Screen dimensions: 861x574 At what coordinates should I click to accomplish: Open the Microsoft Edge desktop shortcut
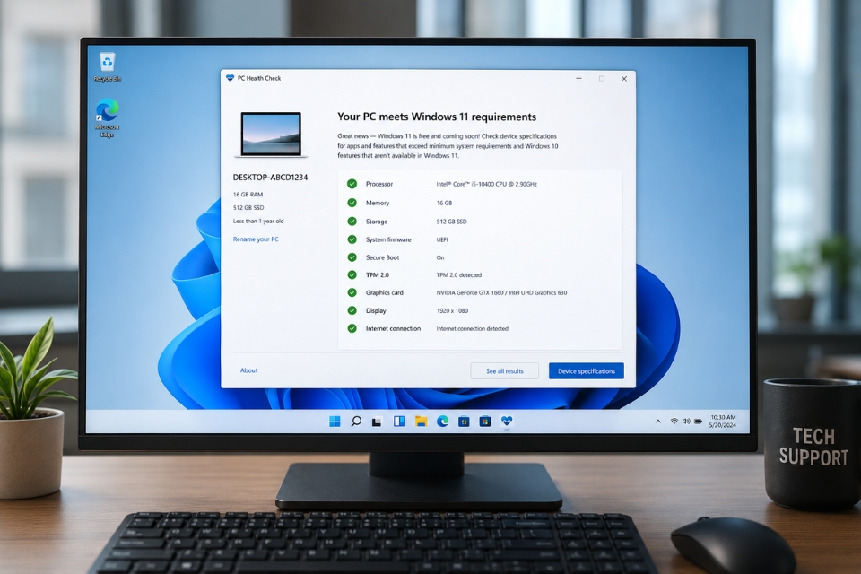(x=107, y=117)
